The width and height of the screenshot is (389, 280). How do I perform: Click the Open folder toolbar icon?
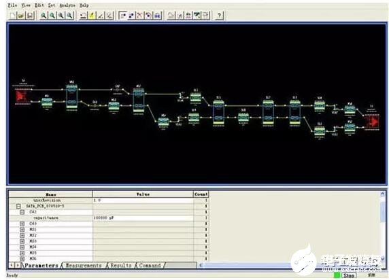pyautogui.click(x=21, y=16)
